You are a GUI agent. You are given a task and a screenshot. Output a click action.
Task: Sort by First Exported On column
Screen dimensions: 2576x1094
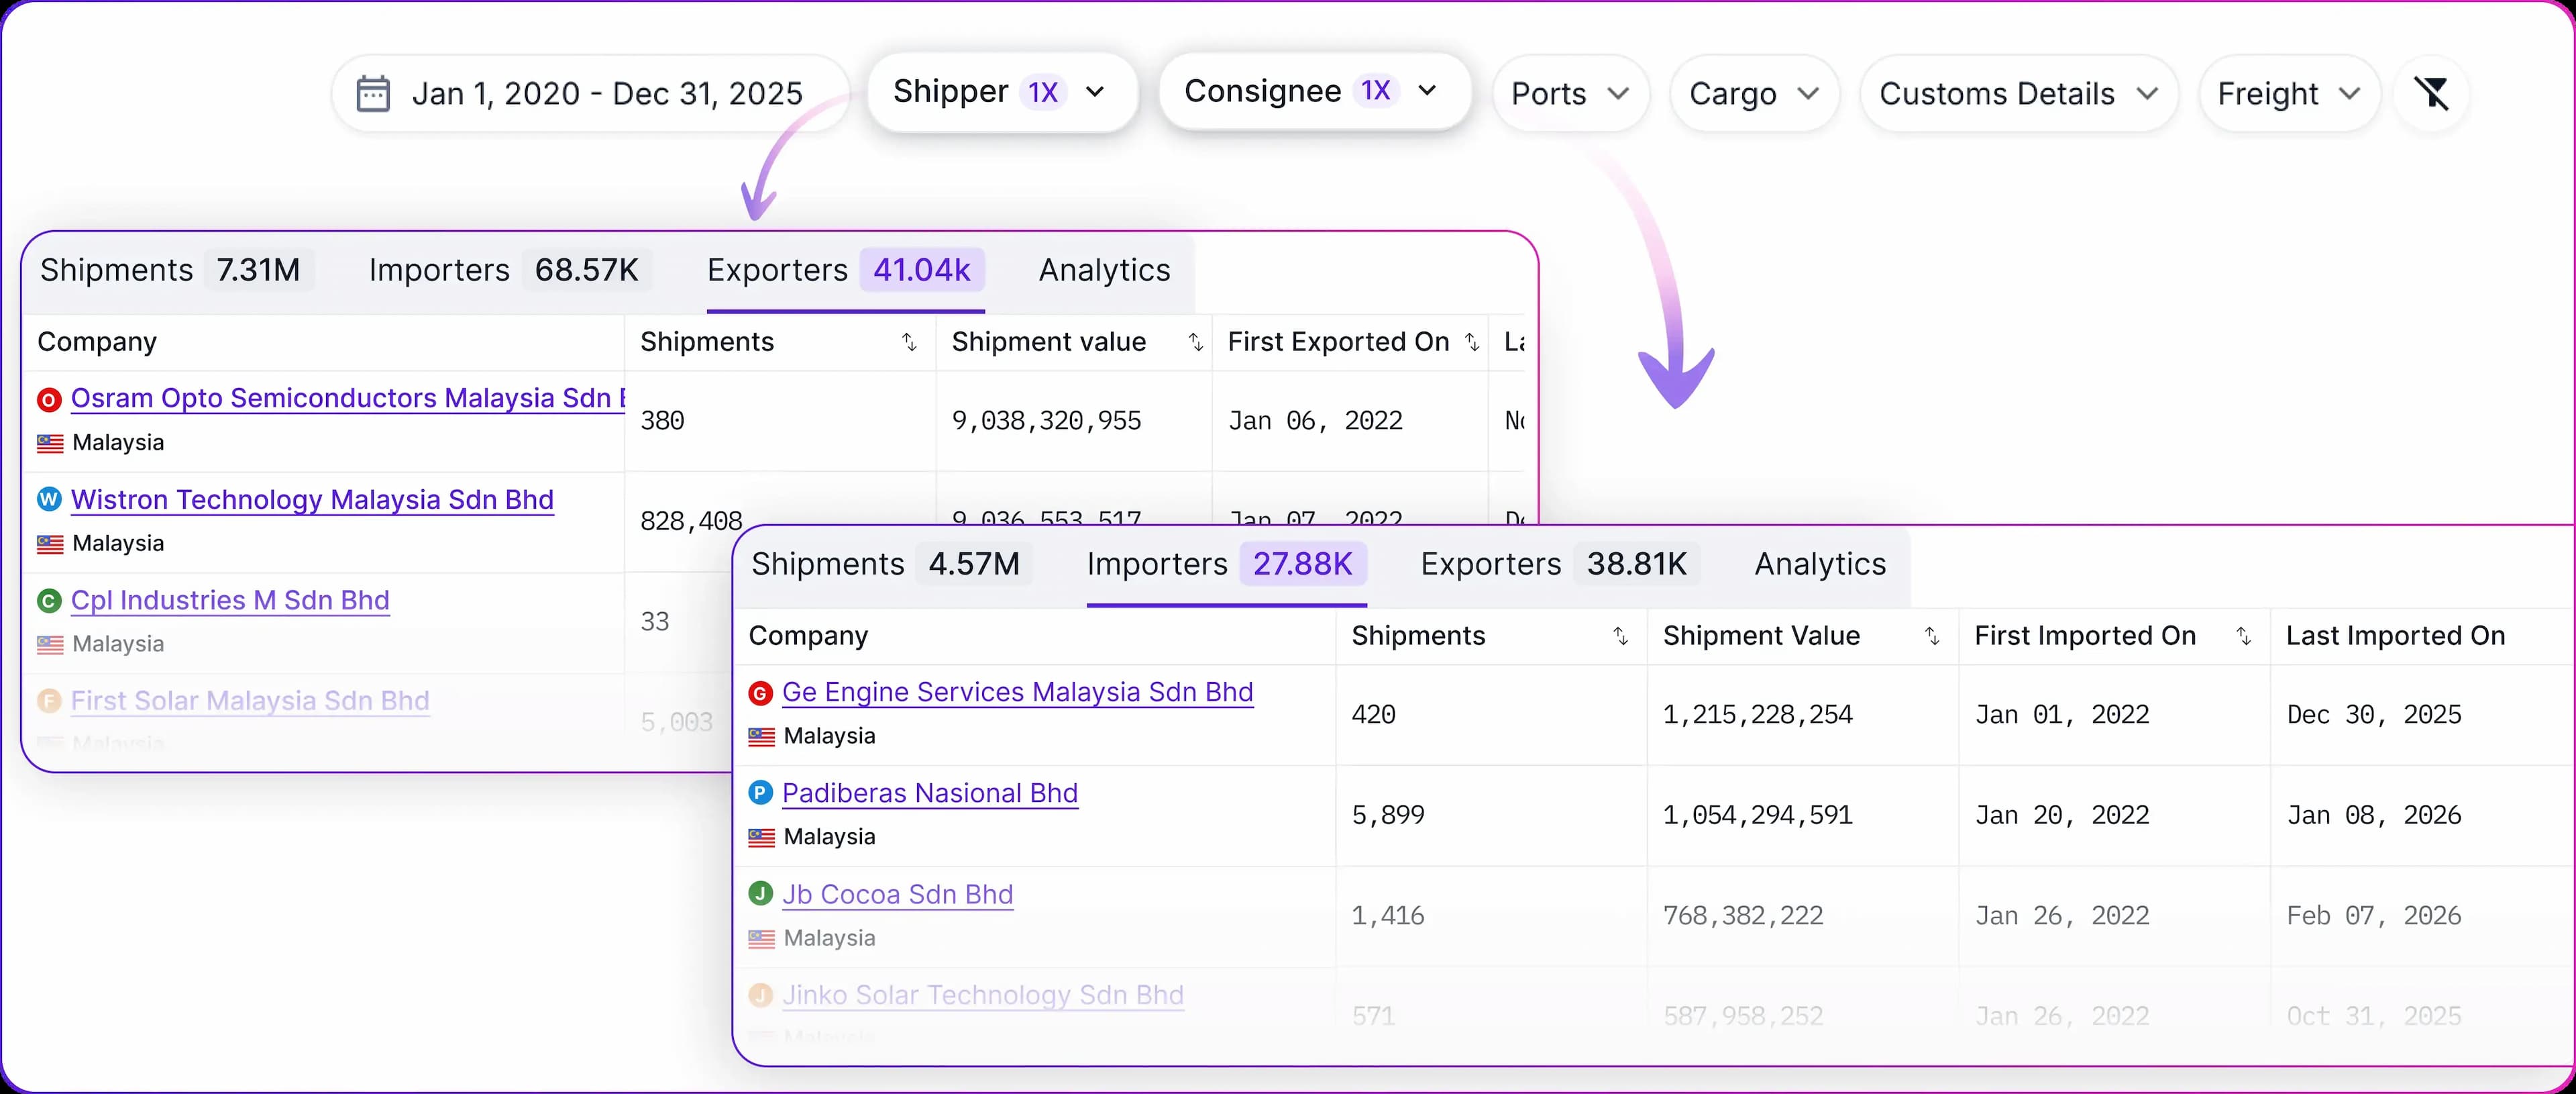pos(1471,342)
